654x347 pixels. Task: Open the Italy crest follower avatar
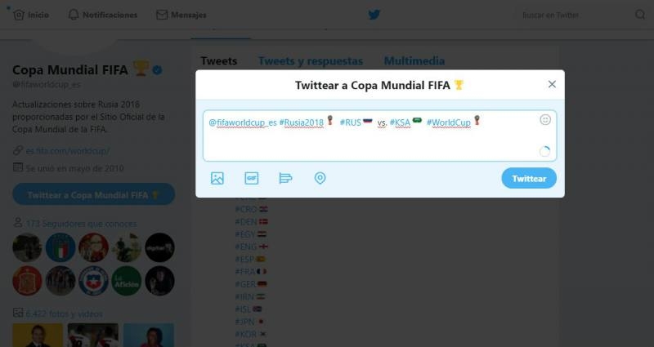(x=60, y=247)
